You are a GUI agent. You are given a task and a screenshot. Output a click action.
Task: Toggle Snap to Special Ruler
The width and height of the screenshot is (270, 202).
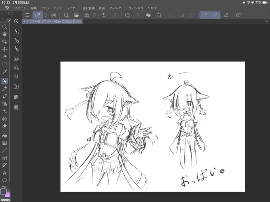point(215,15)
